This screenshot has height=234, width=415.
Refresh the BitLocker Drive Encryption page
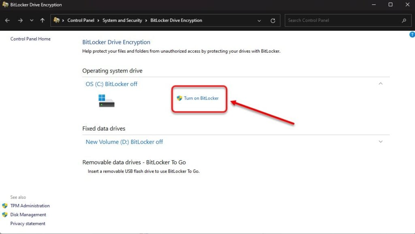tap(273, 20)
